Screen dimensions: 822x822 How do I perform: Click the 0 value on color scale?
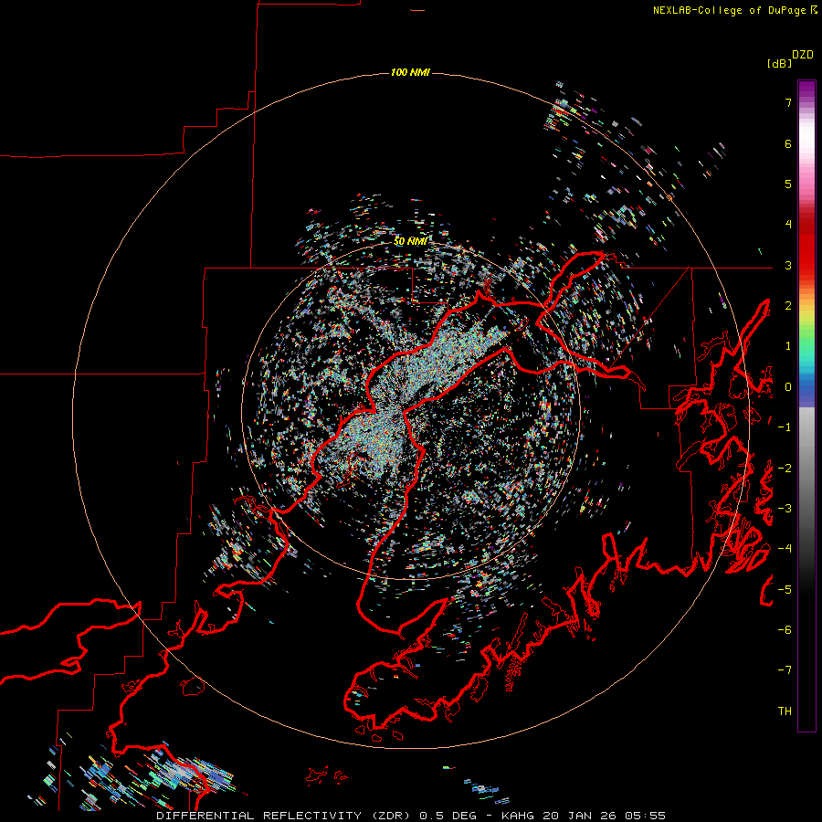[x=788, y=387]
